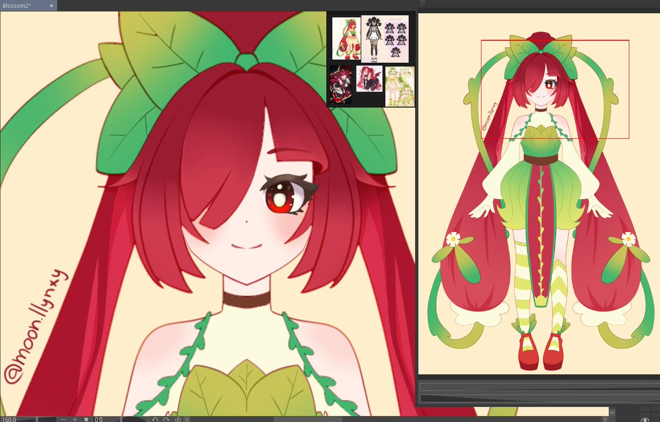Click the rotate left icon in the status bar
The height and width of the screenshot is (422, 660).
coord(155,419)
